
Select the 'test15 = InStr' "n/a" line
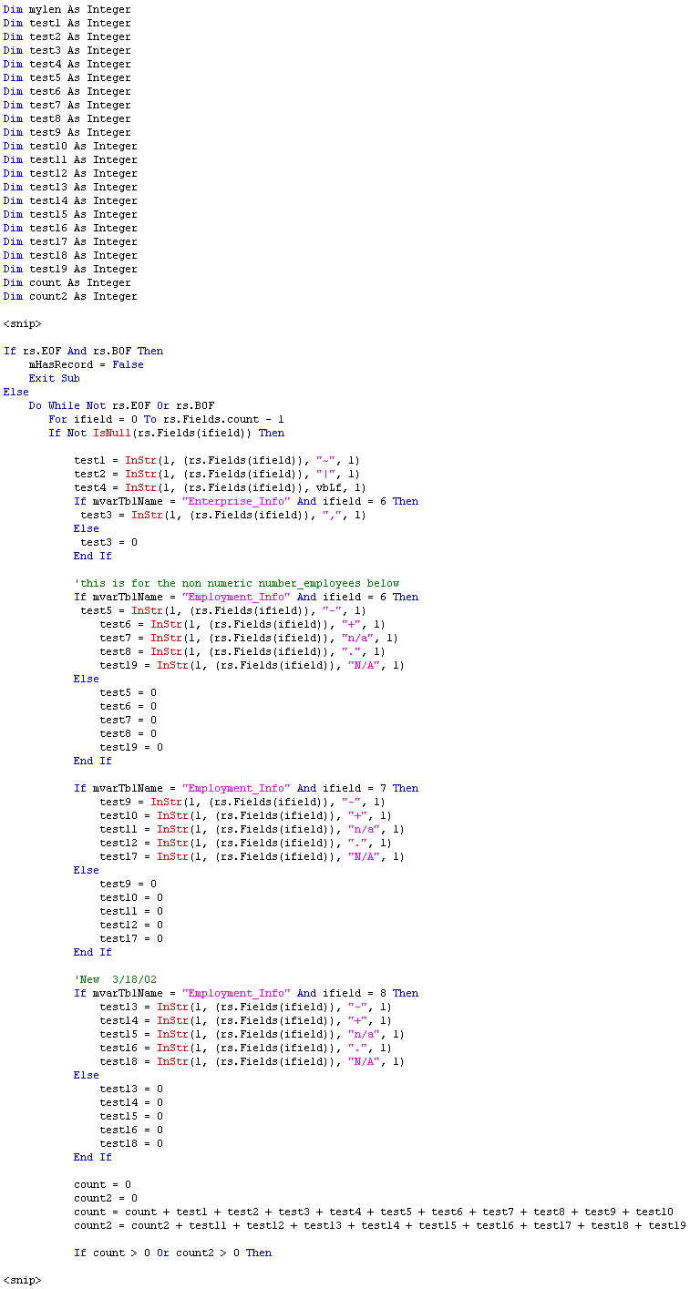[252, 1034]
